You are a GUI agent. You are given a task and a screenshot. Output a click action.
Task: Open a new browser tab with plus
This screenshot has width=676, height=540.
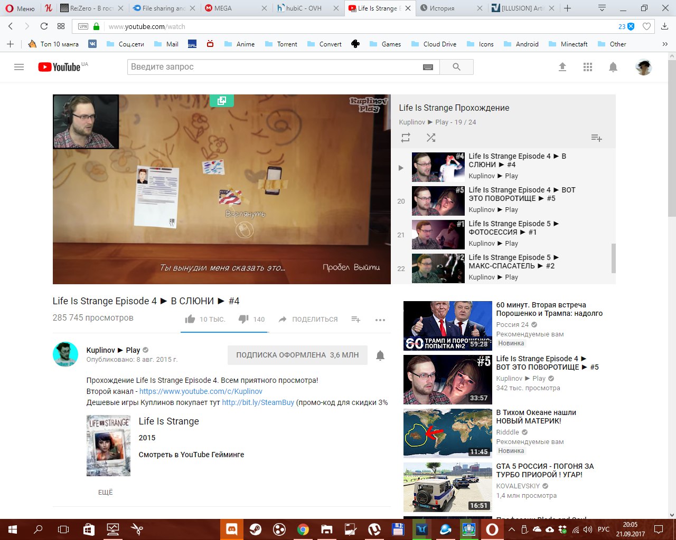click(x=568, y=8)
